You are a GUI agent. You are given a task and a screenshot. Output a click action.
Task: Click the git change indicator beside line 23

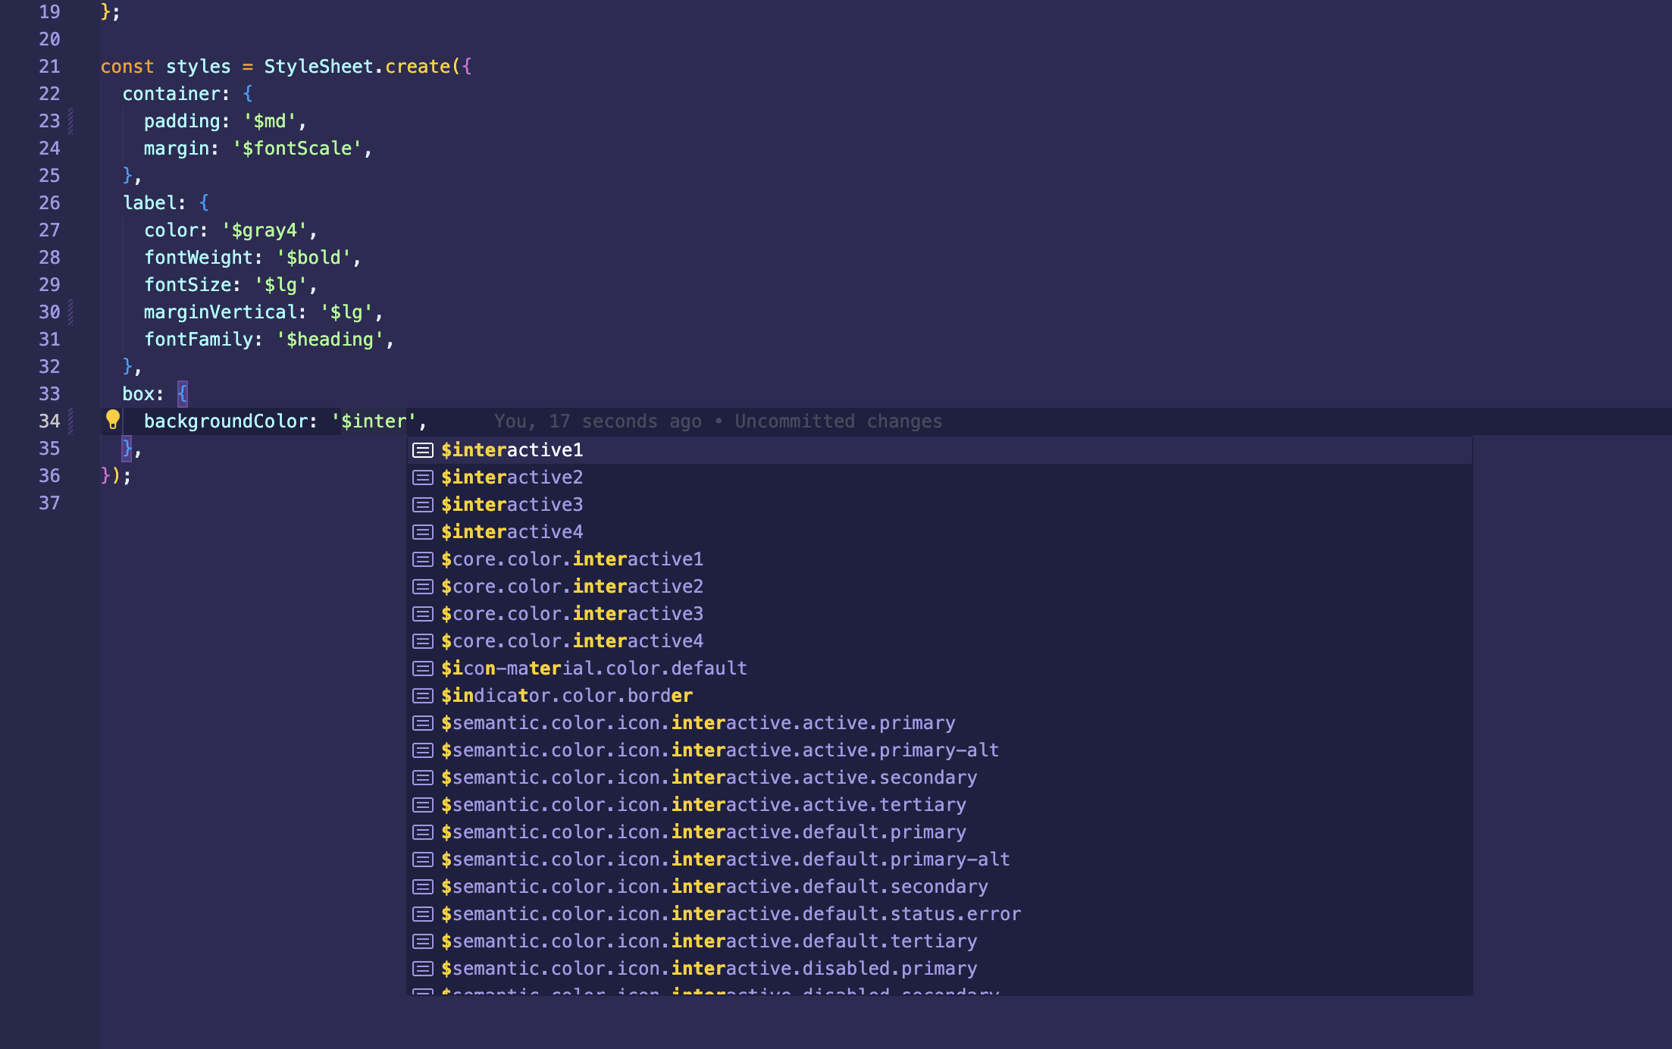[70, 121]
